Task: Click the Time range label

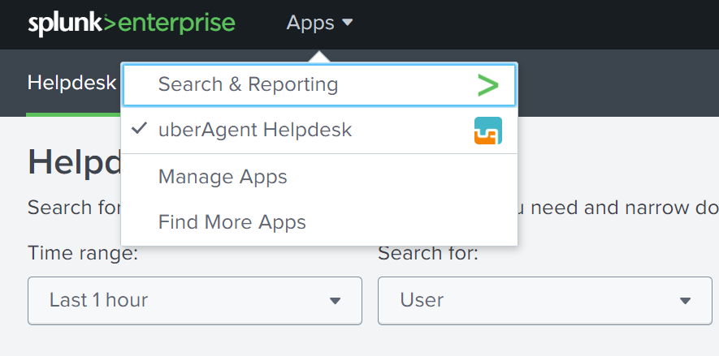Action: [x=83, y=253]
